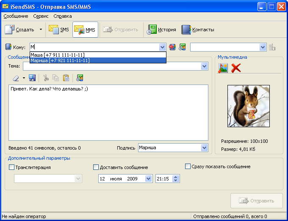
Task: Click into the Кому recipient field
Action: (x=94, y=47)
